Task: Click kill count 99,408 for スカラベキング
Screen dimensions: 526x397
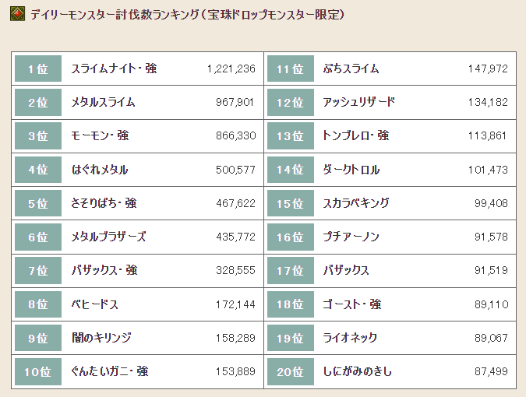Action: [491, 203]
